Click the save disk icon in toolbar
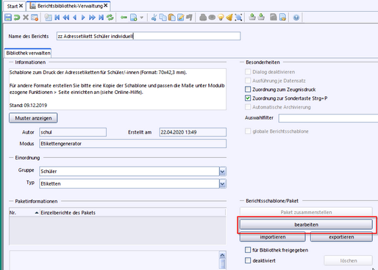This screenshot has width=378, height=270. (x=8, y=18)
